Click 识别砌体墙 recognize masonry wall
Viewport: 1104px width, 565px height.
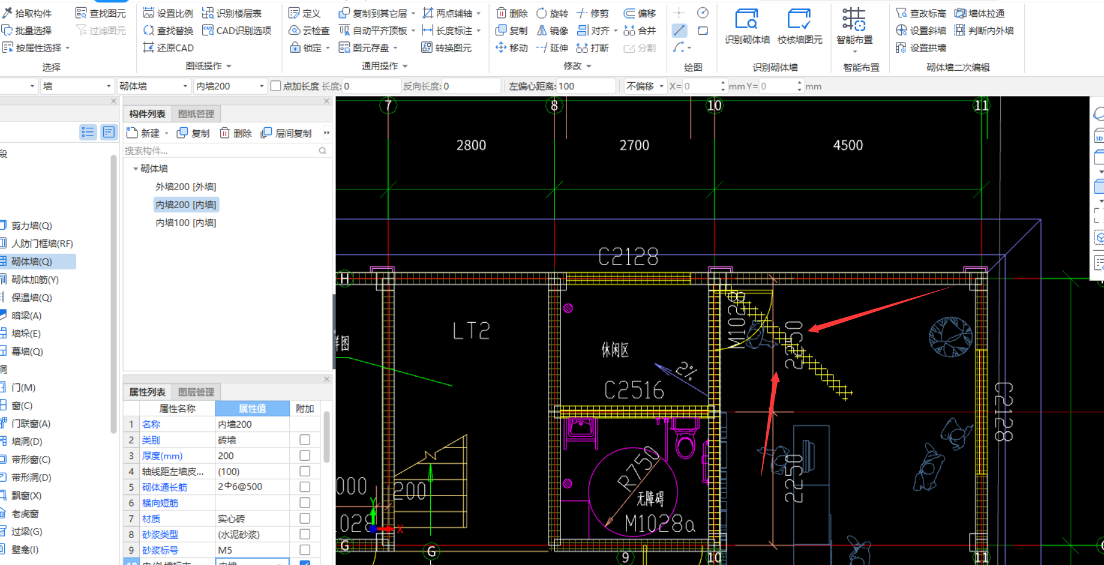pos(747,27)
